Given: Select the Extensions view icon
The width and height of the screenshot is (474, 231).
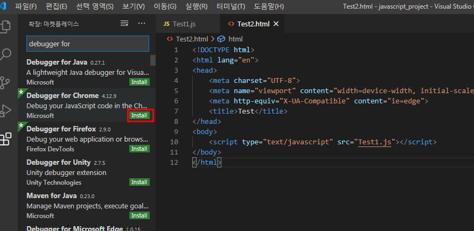Looking at the screenshot, I should tap(5, 139).
